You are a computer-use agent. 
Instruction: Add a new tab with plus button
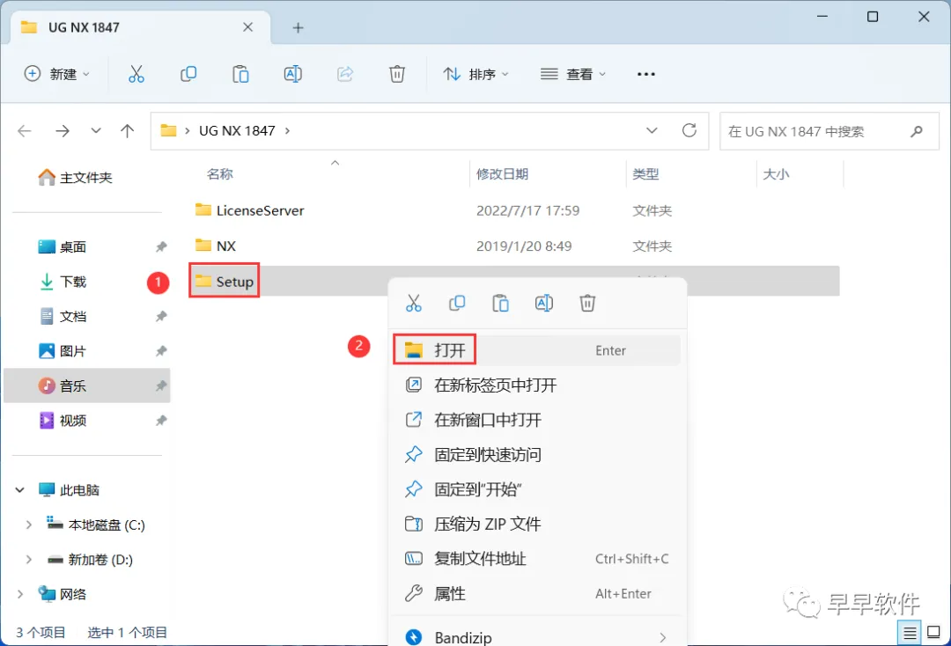pos(298,27)
